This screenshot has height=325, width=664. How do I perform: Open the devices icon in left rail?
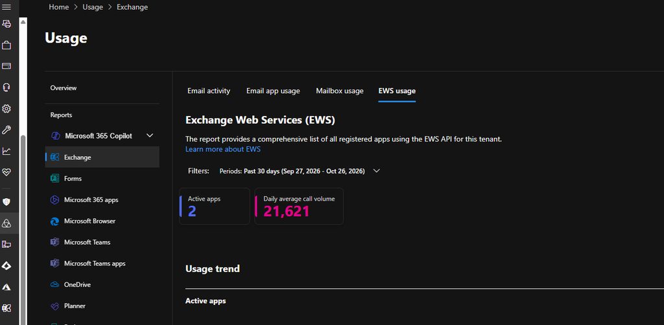tap(6, 24)
